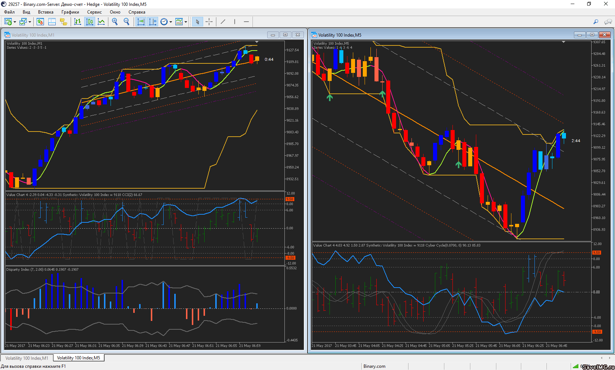Select the crosshair tool
615x370 pixels.
pos(209,22)
